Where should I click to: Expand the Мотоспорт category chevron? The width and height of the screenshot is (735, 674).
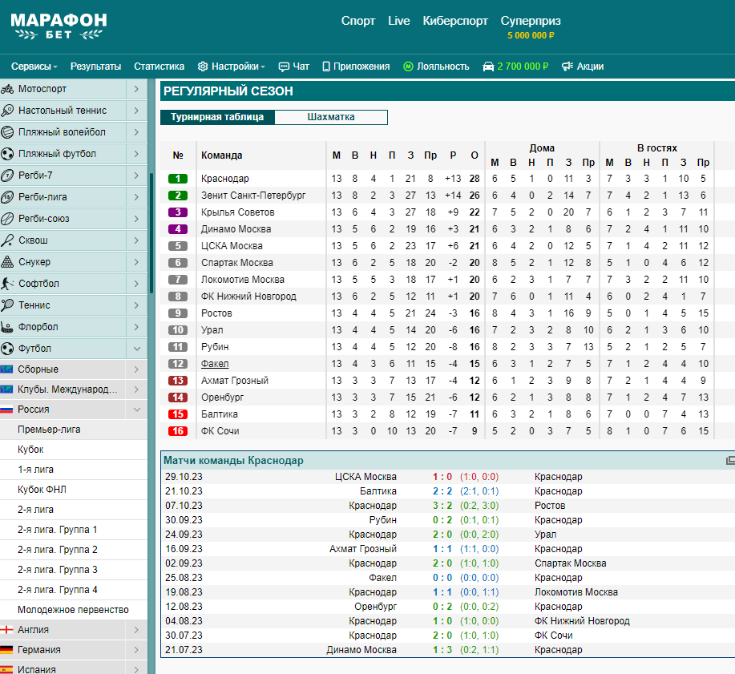[136, 89]
